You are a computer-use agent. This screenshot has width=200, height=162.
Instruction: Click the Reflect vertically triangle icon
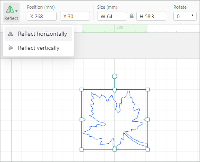pos(10,48)
